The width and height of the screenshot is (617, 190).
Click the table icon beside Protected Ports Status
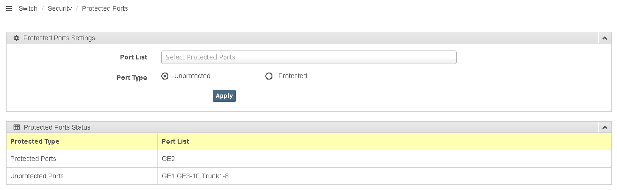click(x=16, y=127)
